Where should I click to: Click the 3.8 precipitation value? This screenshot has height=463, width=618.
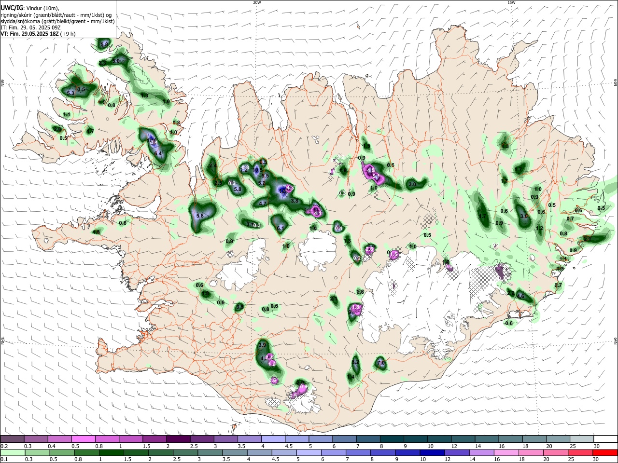(295, 201)
